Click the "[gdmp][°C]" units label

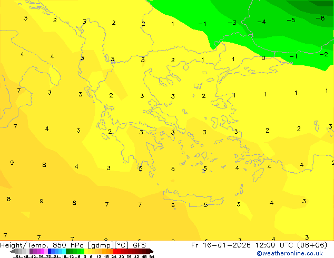(x=109, y=245)
